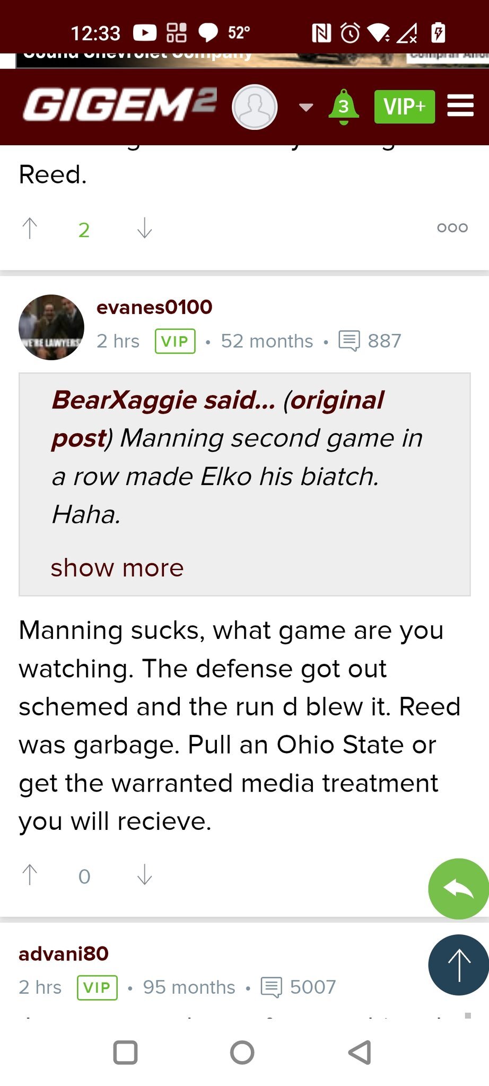The image size is (489, 1086).
Task: Open advani80's profile link
Action: [64, 954]
